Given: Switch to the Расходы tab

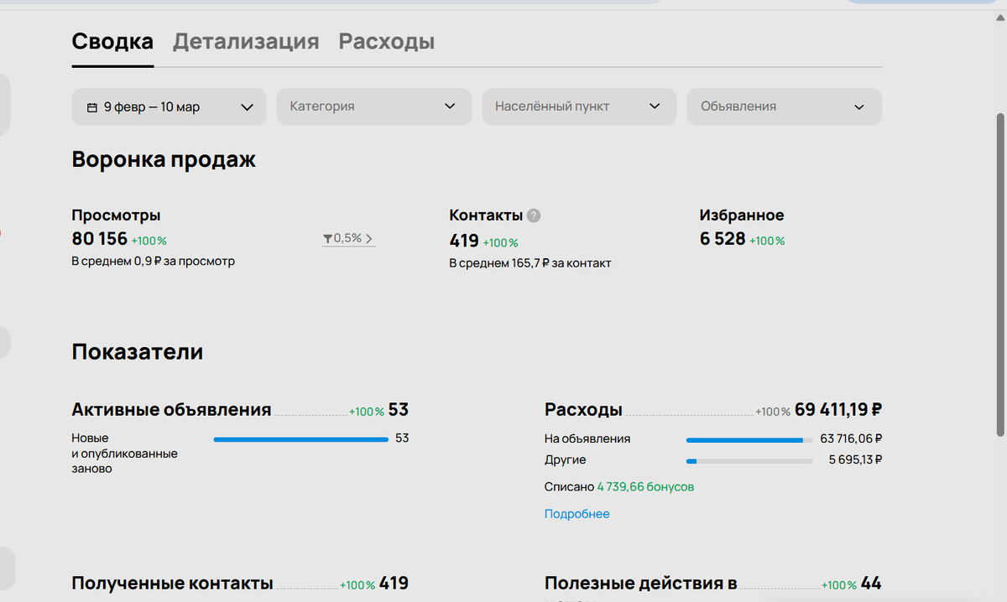Looking at the screenshot, I should [x=386, y=41].
